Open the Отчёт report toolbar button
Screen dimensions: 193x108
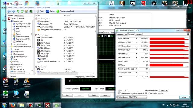point(40,11)
